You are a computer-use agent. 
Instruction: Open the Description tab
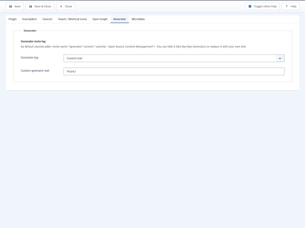coord(29,19)
